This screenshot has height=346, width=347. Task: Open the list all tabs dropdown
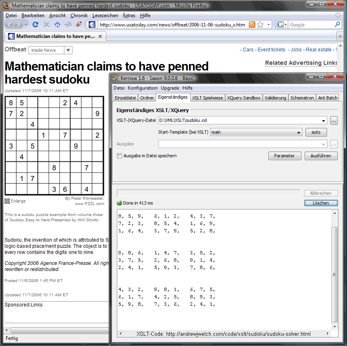pos(340,36)
